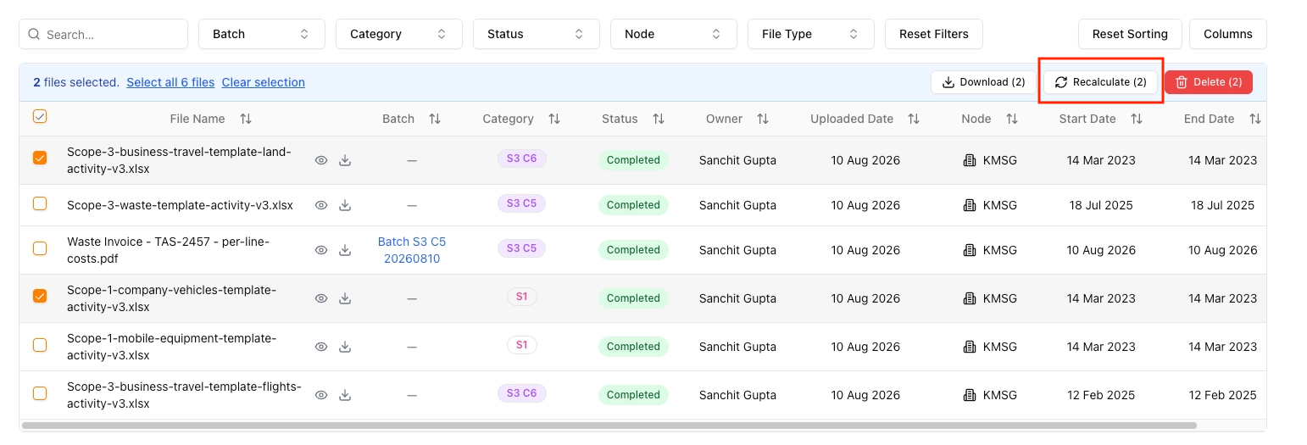
Task: Uncheck the Scope-3-business-travel-template-land row checkbox
Action: tap(40, 158)
